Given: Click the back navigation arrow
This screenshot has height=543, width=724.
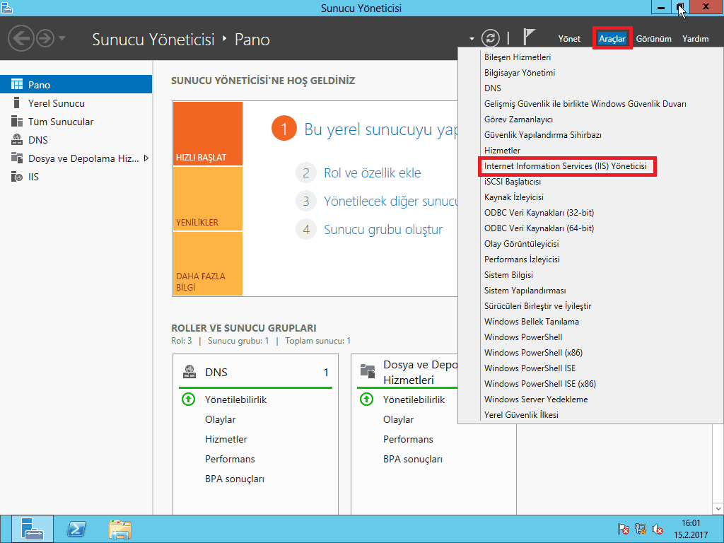Looking at the screenshot, I should pyautogui.click(x=21, y=38).
